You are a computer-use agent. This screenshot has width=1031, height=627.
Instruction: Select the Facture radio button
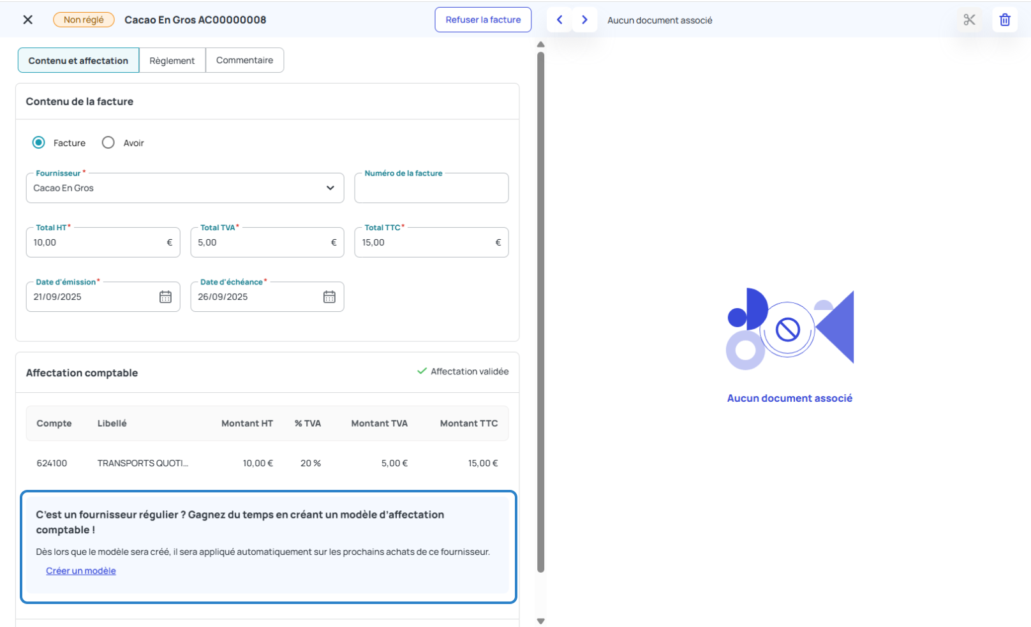tap(39, 143)
